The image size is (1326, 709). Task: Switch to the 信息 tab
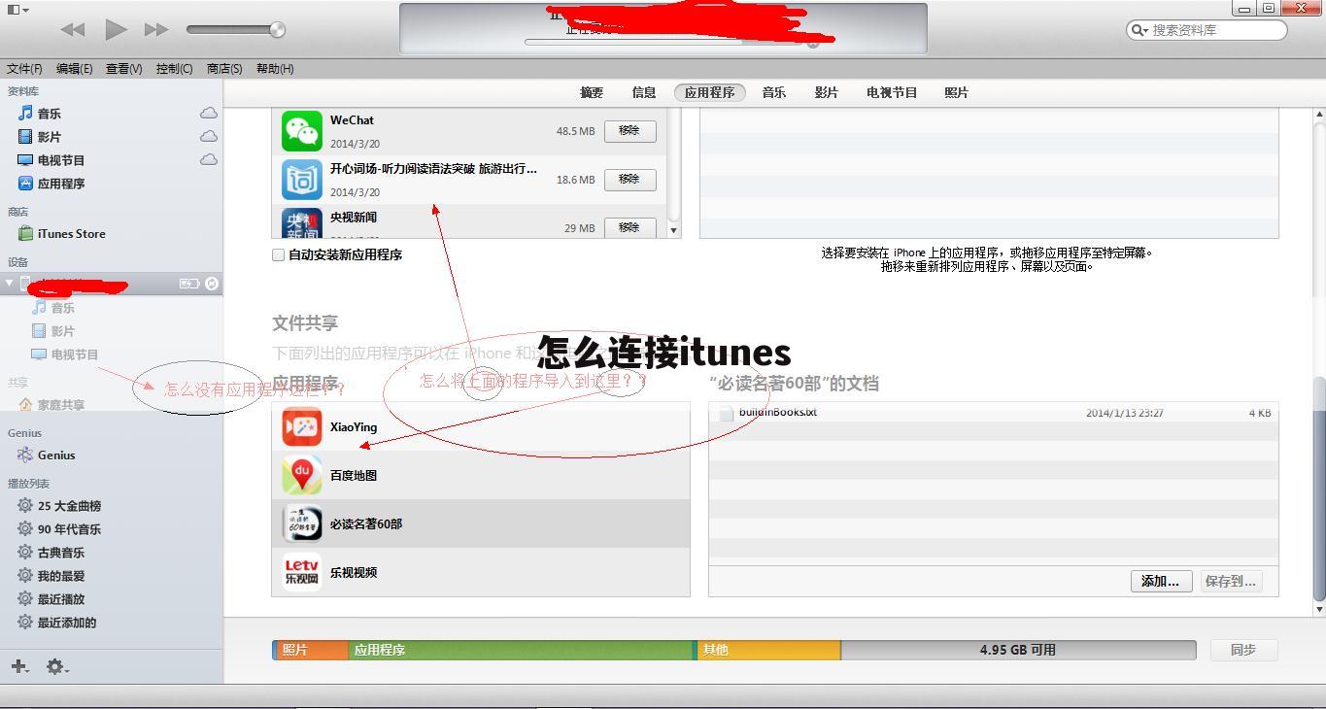click(644, 93)
